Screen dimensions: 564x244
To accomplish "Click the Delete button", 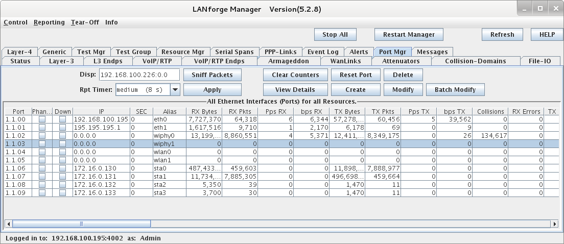I will pyautogui.click(x=403, y=75).
